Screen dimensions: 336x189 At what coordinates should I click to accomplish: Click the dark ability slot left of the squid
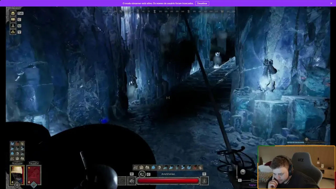click(x=122, y=181)
